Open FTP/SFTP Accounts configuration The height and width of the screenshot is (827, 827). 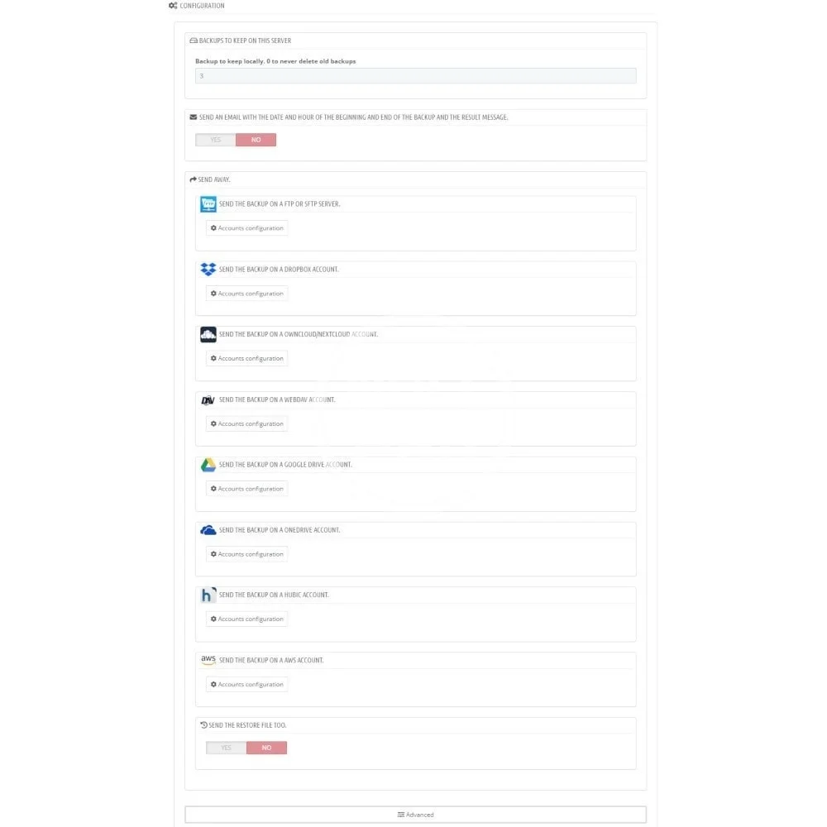[x=247, y=228]
